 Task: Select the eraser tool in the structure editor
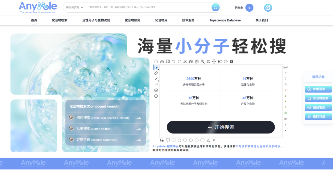point(156,73)
